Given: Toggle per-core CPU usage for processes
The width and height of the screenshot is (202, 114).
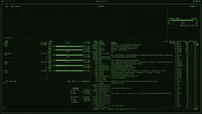Looking at the screenshot, I should [172, 41].
